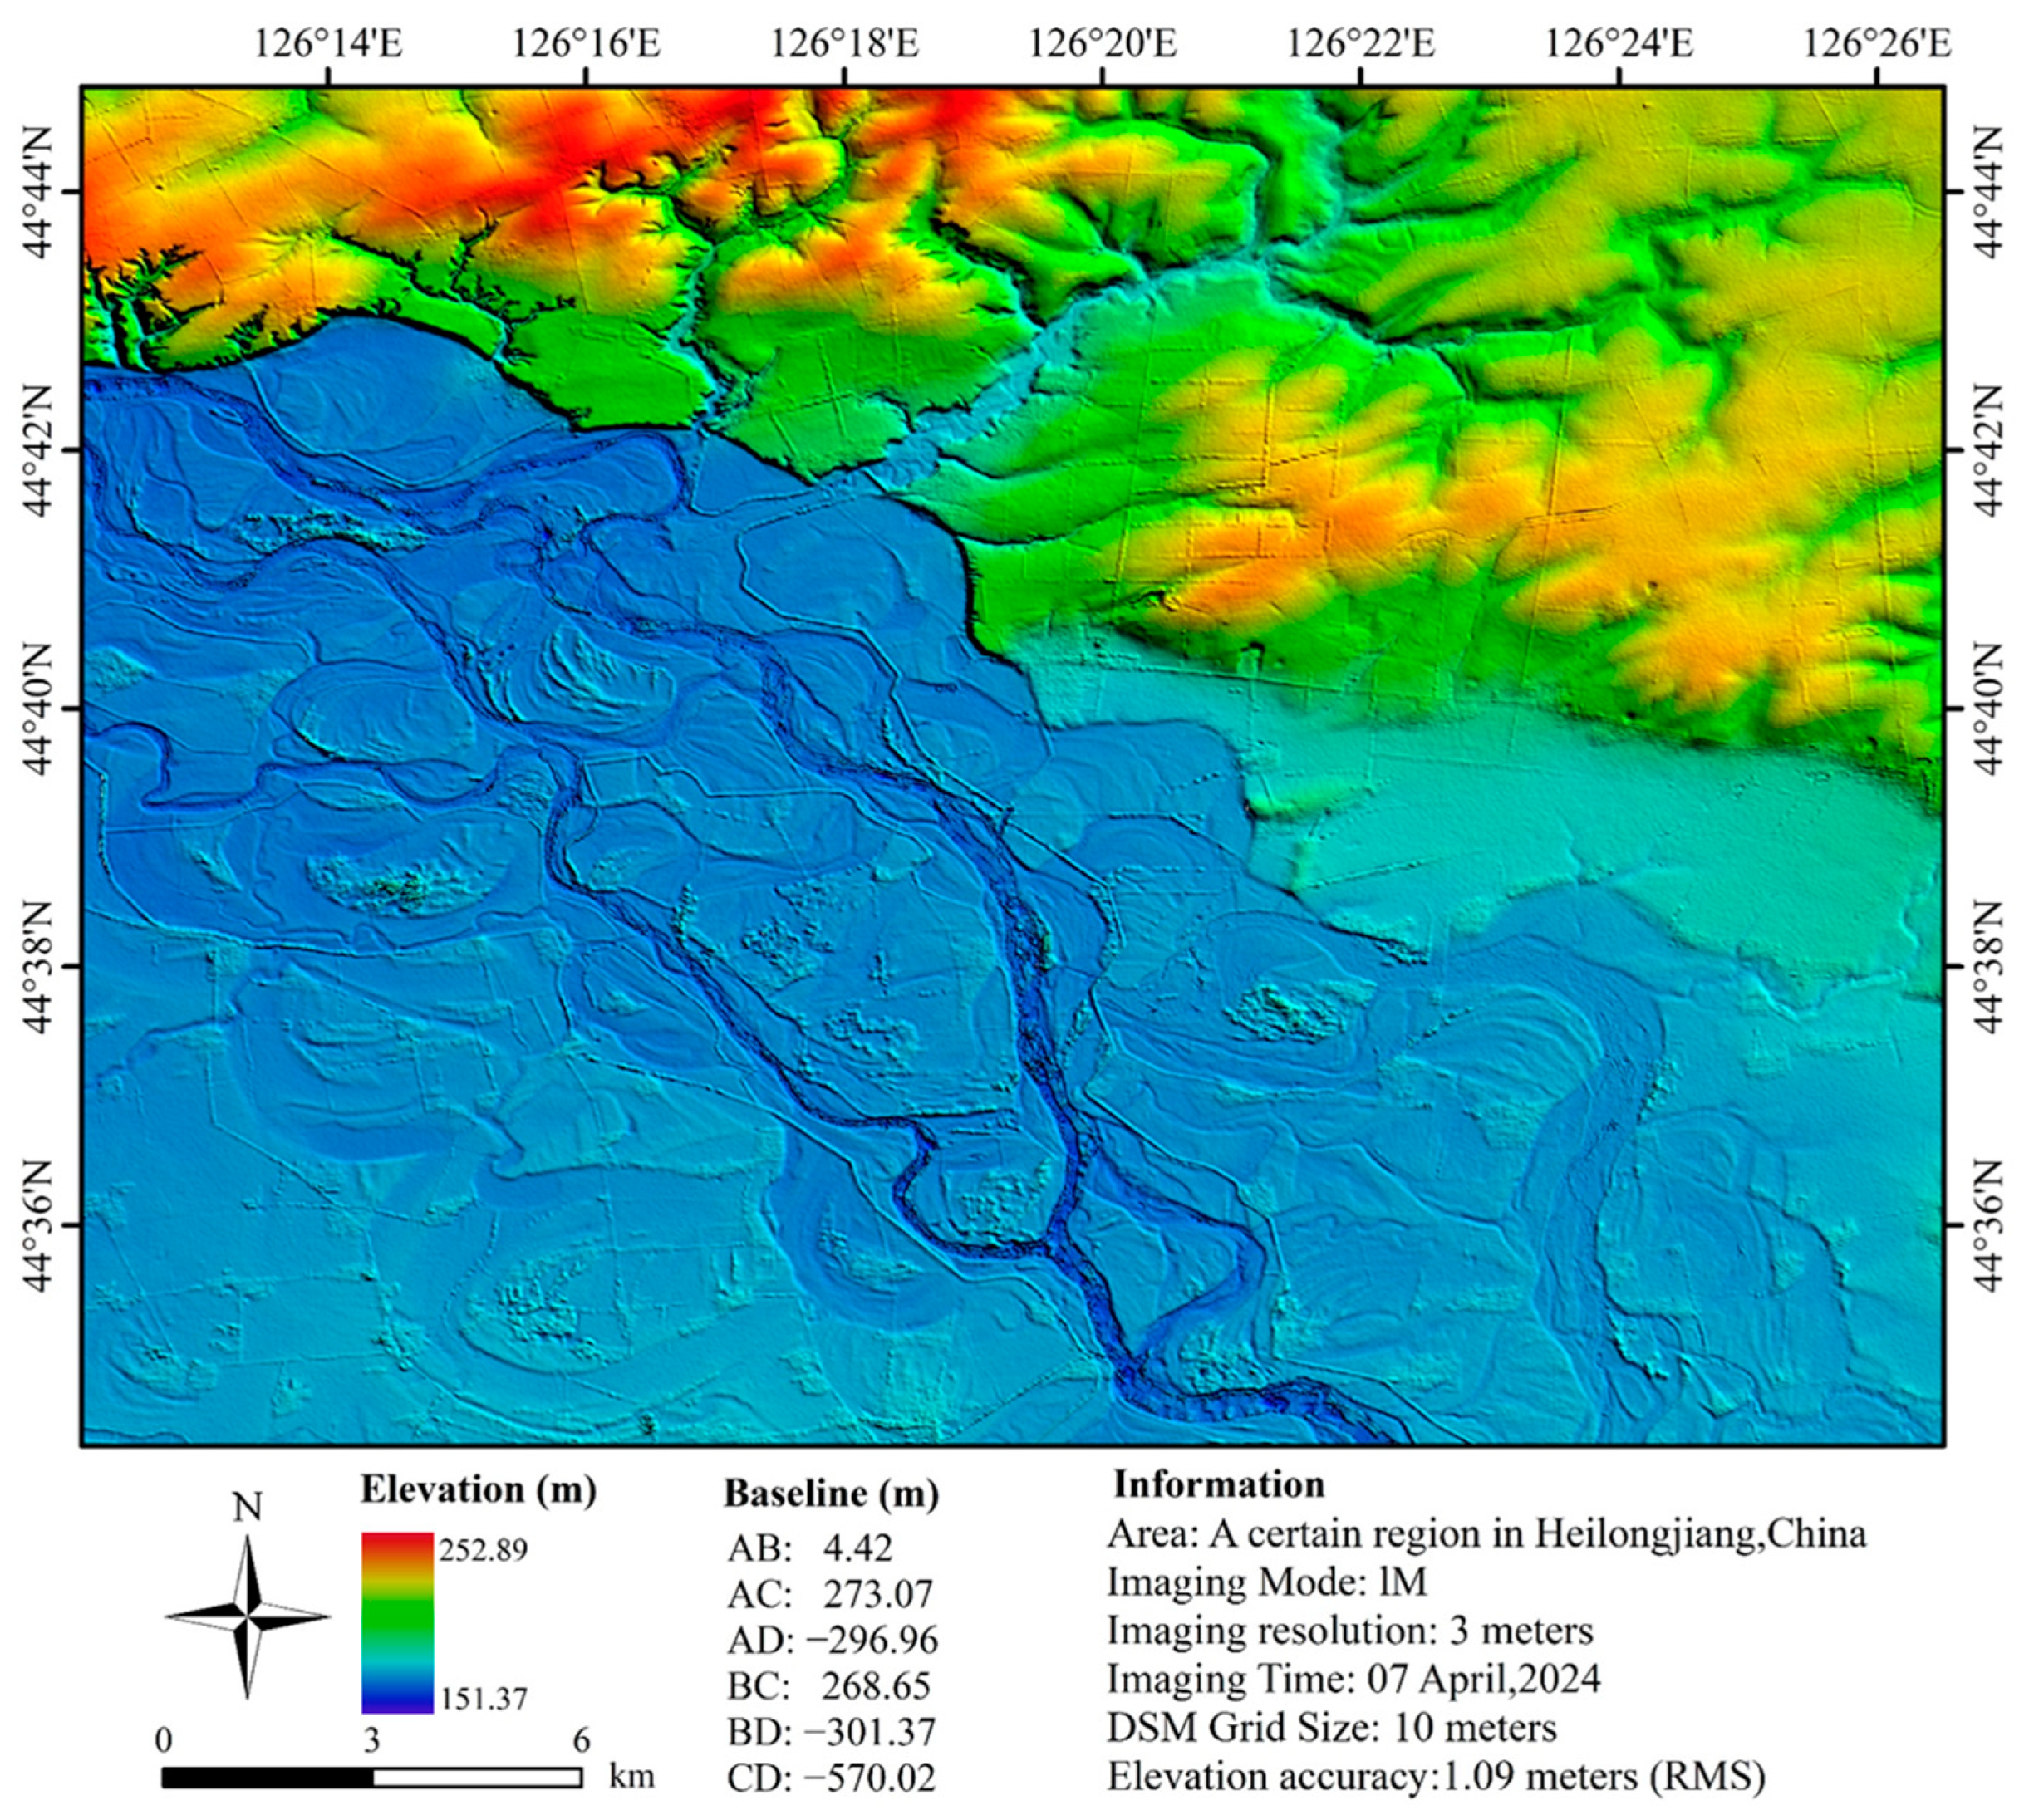Click the Baseline (m) heading
This screenshot has width=2029, height=1820.
pyautogui.click(x=831, y=1494)
